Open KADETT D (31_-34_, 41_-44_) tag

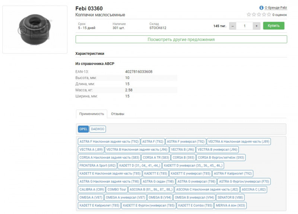pyautogui.click(x=140, y=166)
